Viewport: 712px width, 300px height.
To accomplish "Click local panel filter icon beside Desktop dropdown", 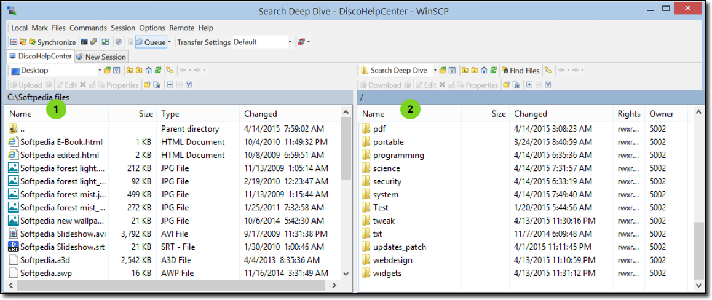I will point(116,70).
